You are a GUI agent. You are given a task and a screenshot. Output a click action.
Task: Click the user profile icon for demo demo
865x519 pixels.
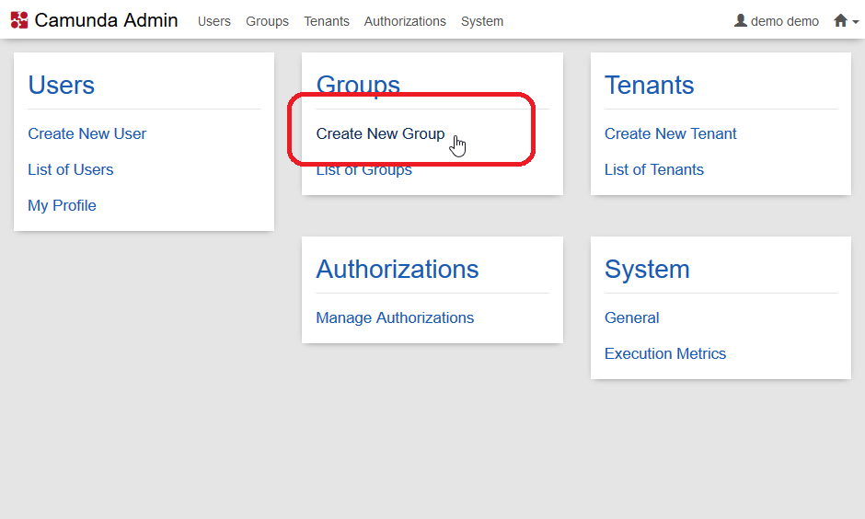point(741,20)
